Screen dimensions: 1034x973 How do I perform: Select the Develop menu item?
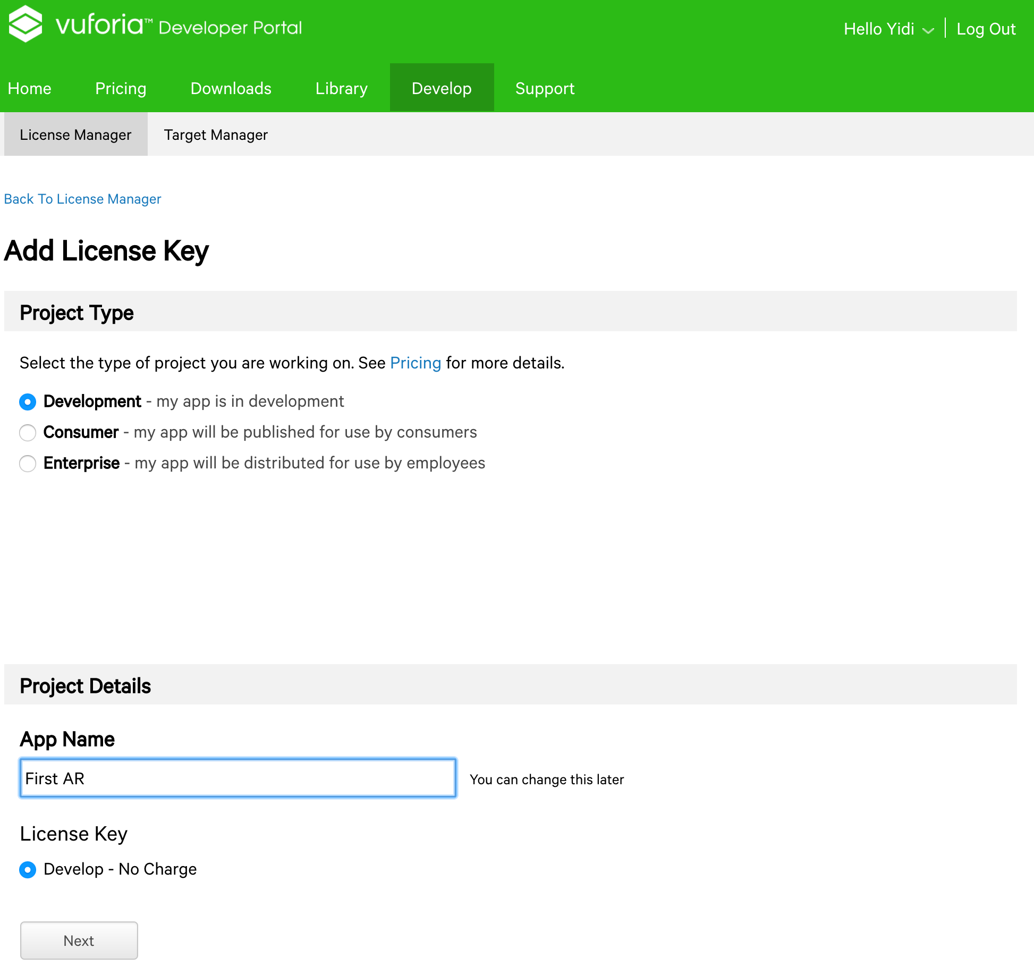442,88
